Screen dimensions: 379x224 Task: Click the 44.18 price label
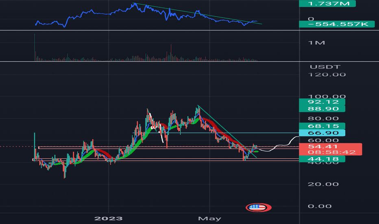click(x=322, y=159)
